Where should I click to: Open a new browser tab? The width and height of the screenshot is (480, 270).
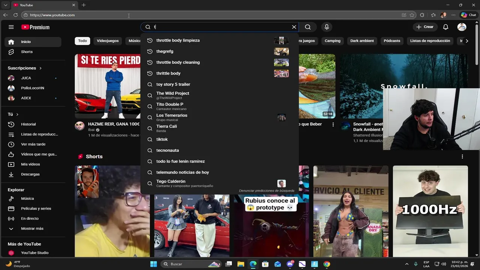click(x=84, y=5)
